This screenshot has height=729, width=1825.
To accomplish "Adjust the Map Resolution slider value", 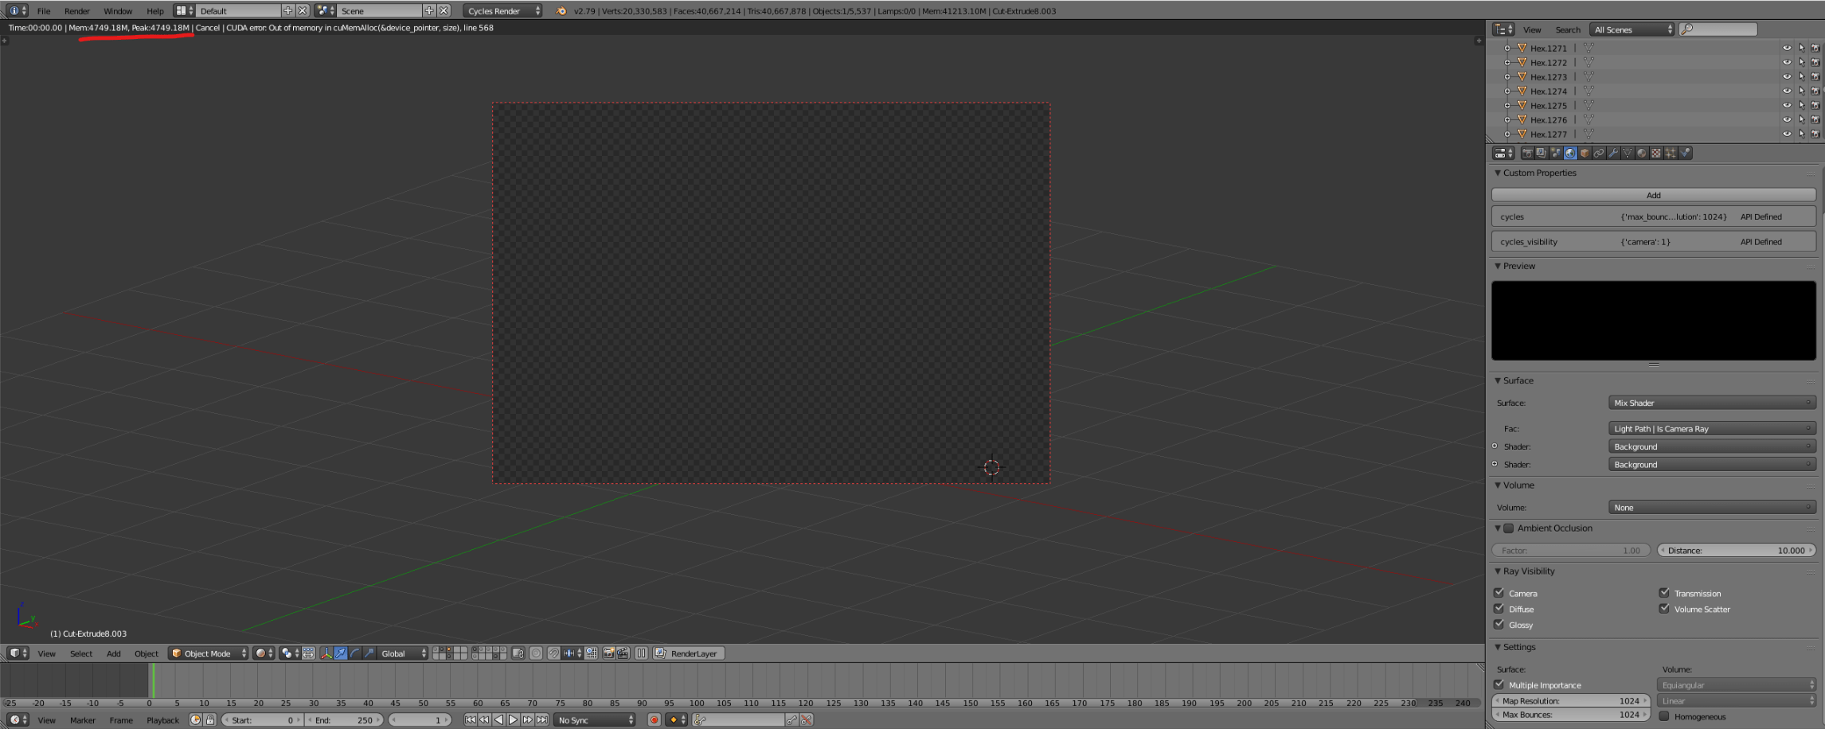I will click(1570, 700).
